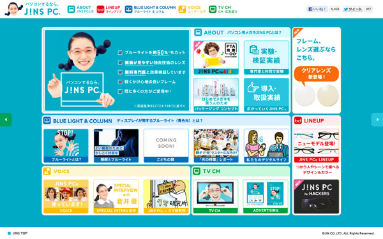Open the TV CM video tile

click(x=216, y=196)
